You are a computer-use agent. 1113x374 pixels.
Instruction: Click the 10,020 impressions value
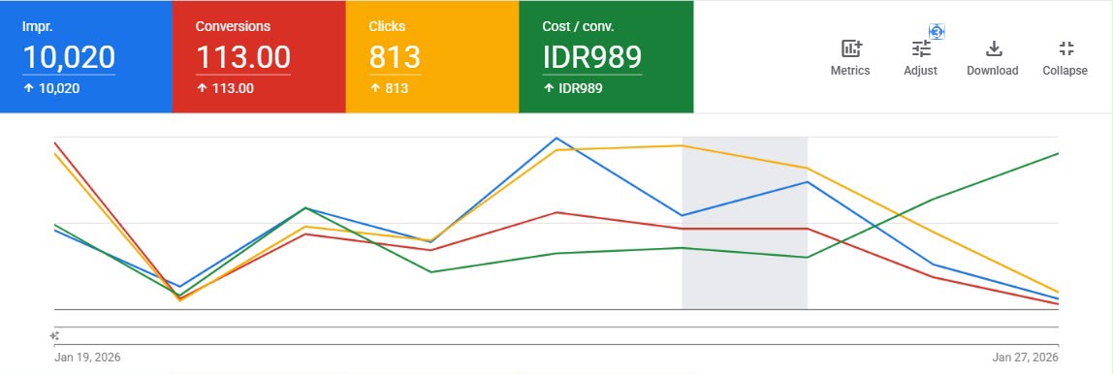[68, 57]
